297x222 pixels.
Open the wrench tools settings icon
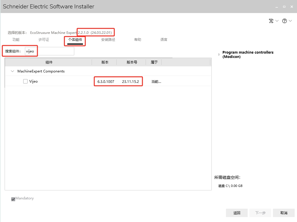coord(271,21)
